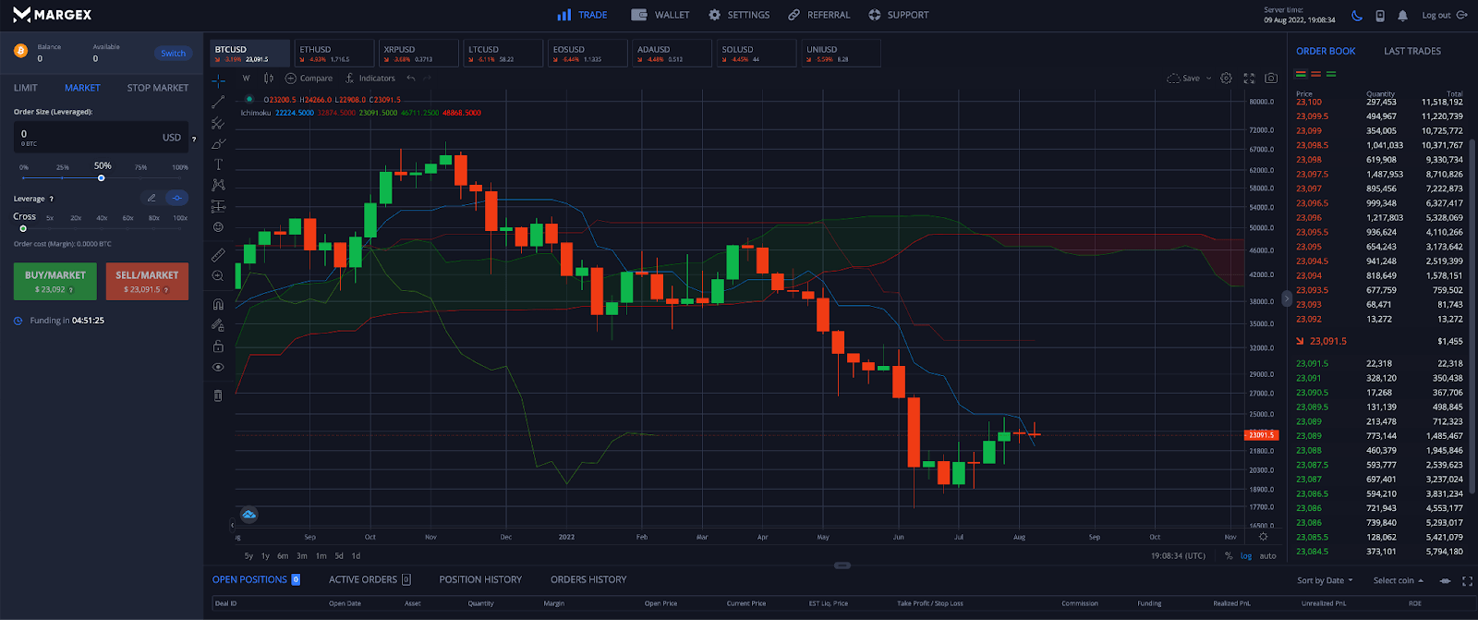Open Compare symbol dialog
The image size is (1478, 620).
point(309,79)
